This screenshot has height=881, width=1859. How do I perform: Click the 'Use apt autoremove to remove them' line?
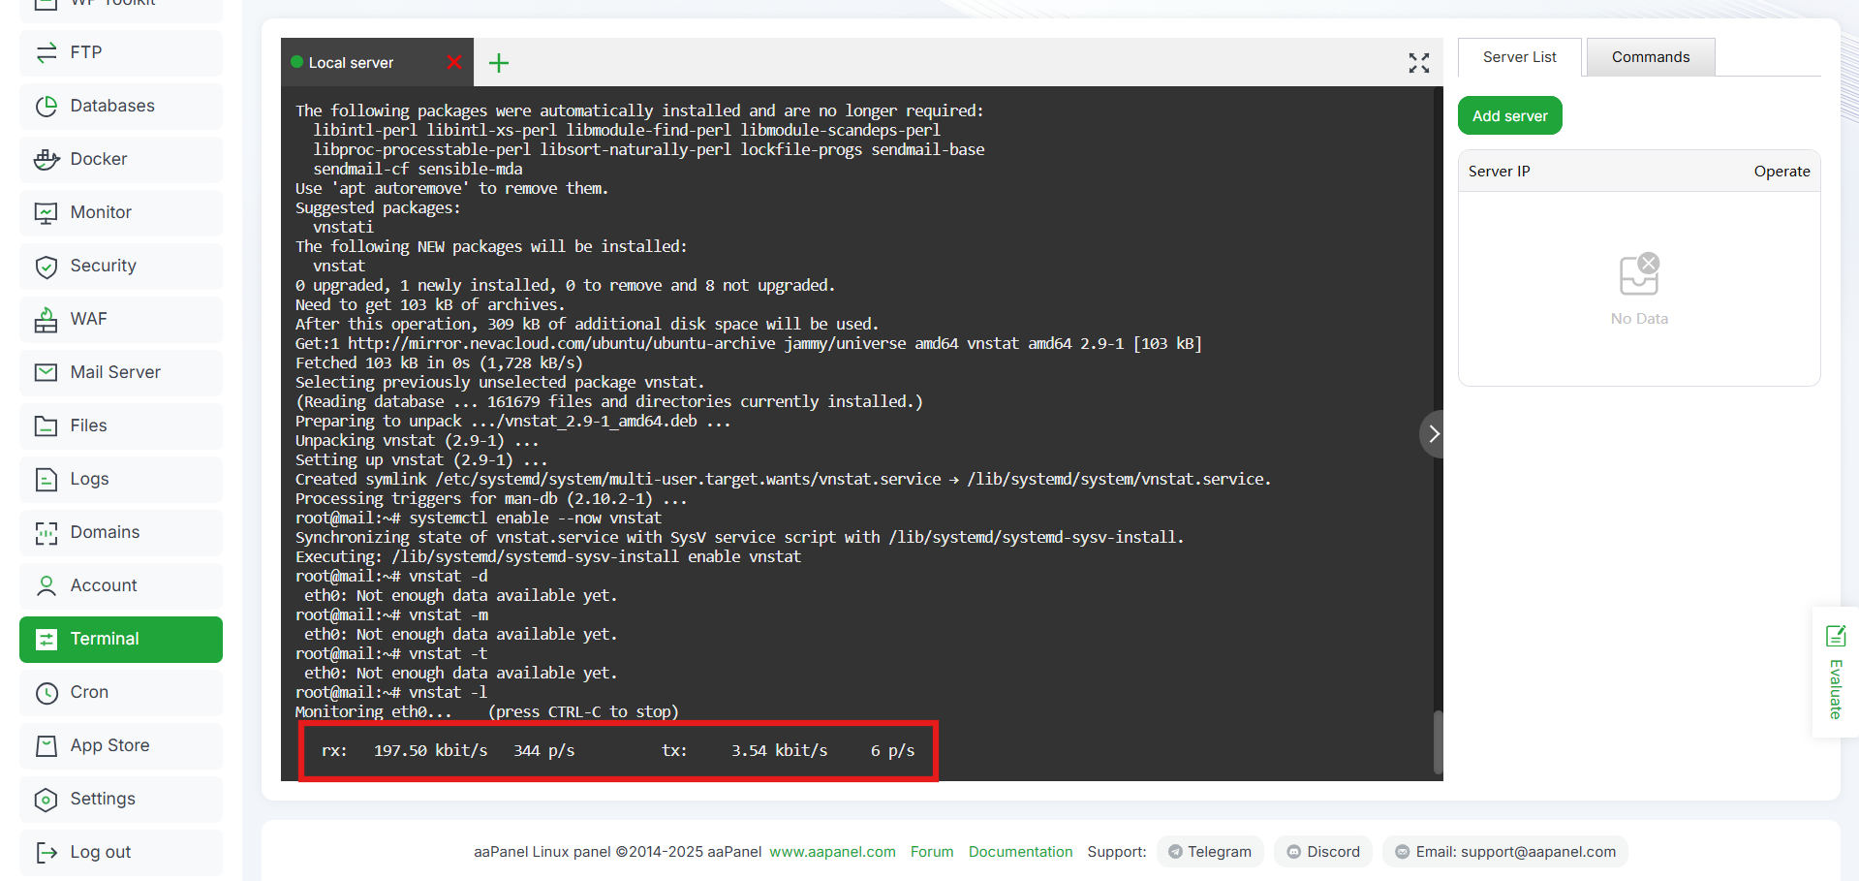pos(452,188)
